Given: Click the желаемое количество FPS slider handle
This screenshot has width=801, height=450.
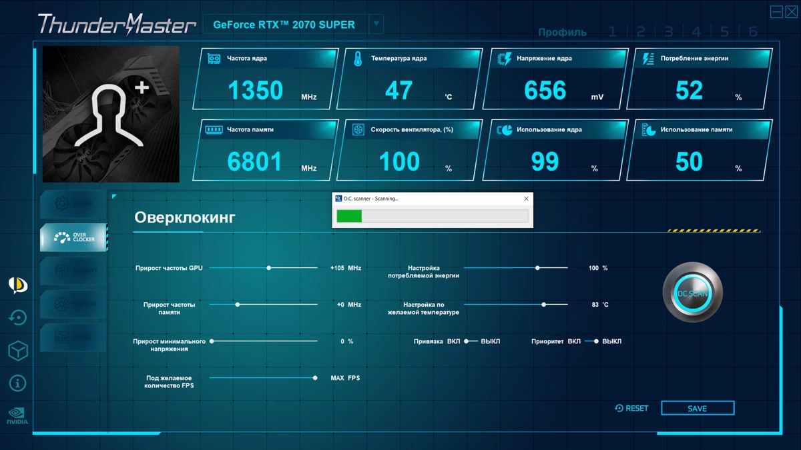Looking at the screenshot, I should pos(315,378).
